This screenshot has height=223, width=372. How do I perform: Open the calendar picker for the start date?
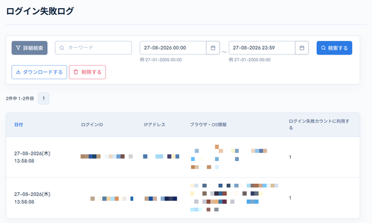point(213,48)
